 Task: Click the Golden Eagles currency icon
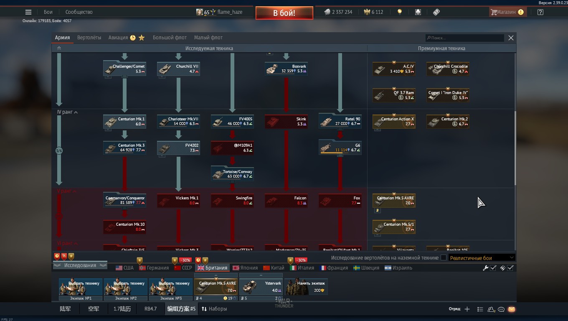(367, 12)
